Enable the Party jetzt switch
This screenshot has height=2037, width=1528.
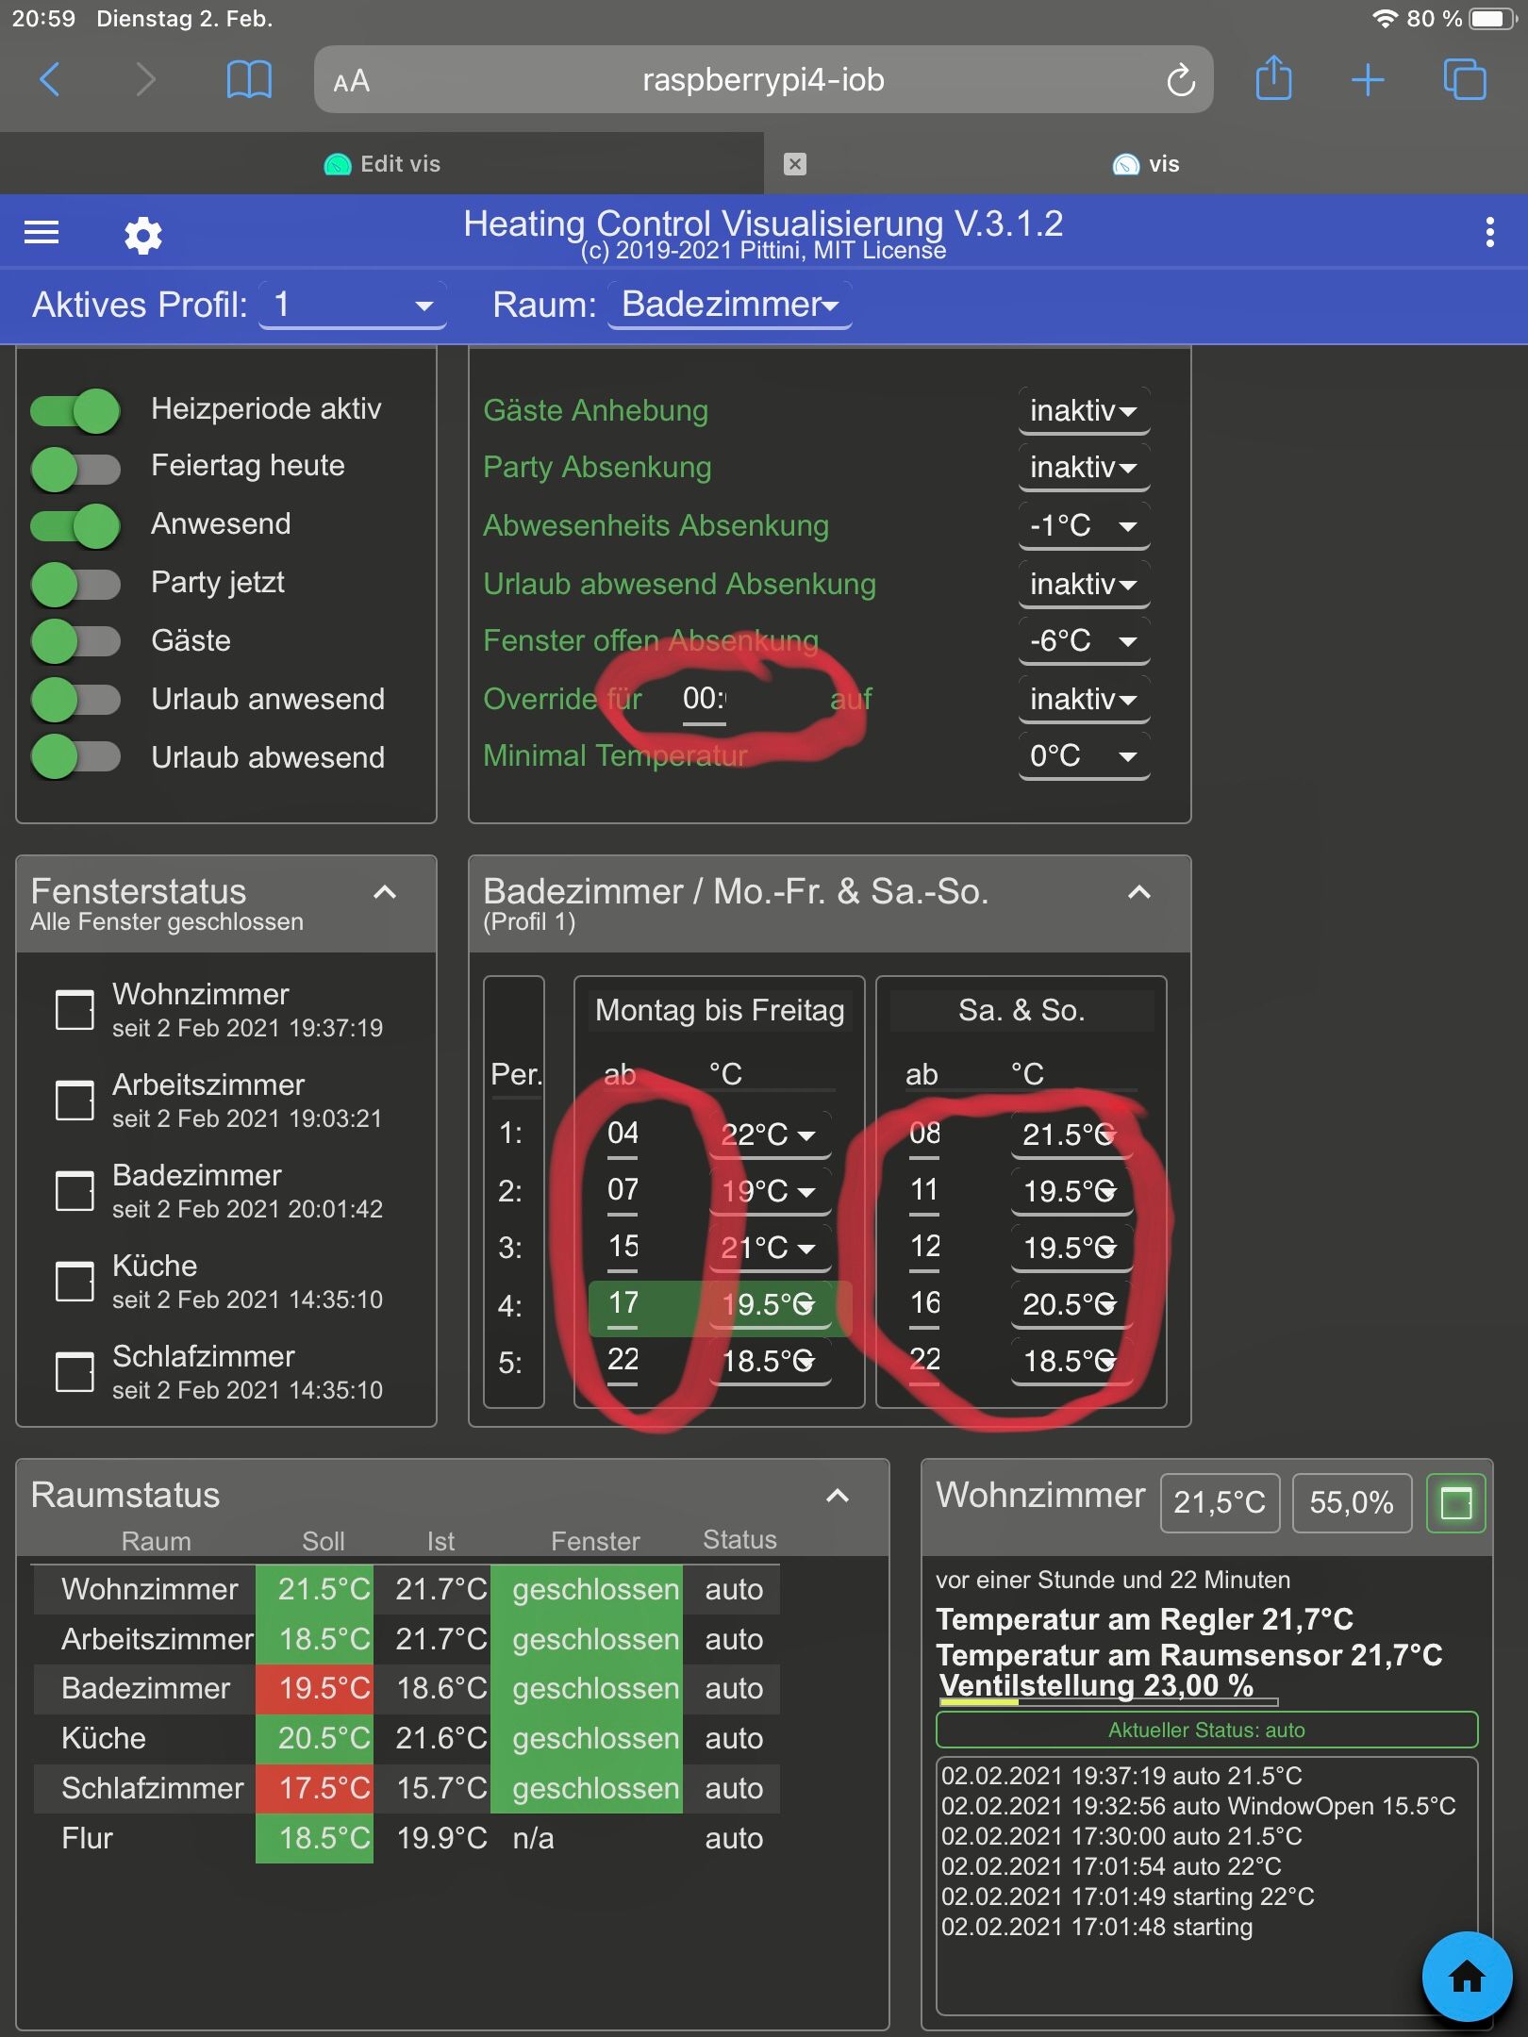click(75, 584)
